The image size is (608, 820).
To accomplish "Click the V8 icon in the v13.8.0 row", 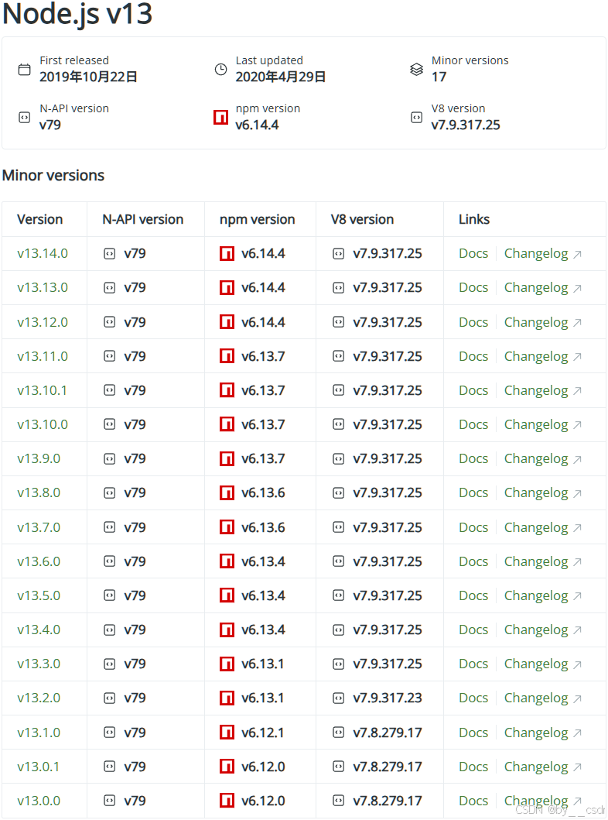I will (x=339, y=492).
